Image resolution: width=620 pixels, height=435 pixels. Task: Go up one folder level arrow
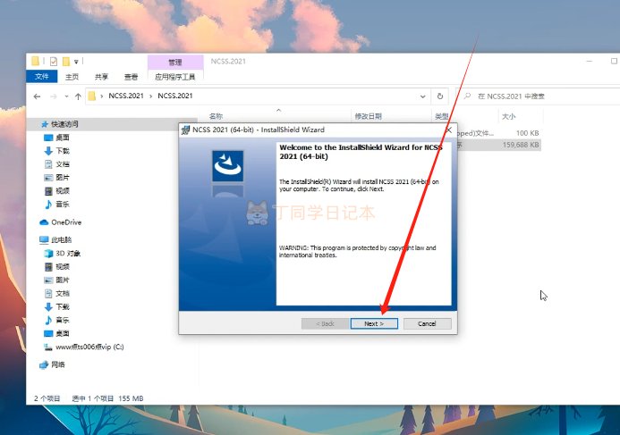tap(78, 96)
